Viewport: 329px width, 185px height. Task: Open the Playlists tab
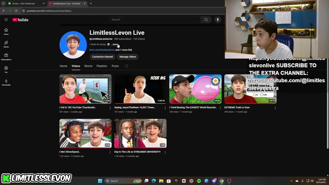[102, 66]
